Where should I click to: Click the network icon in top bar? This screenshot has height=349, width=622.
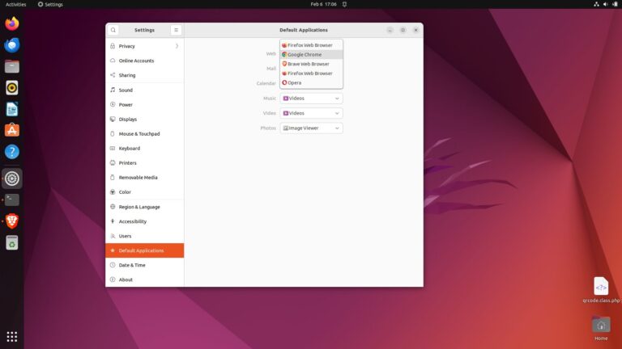(596, 4)
